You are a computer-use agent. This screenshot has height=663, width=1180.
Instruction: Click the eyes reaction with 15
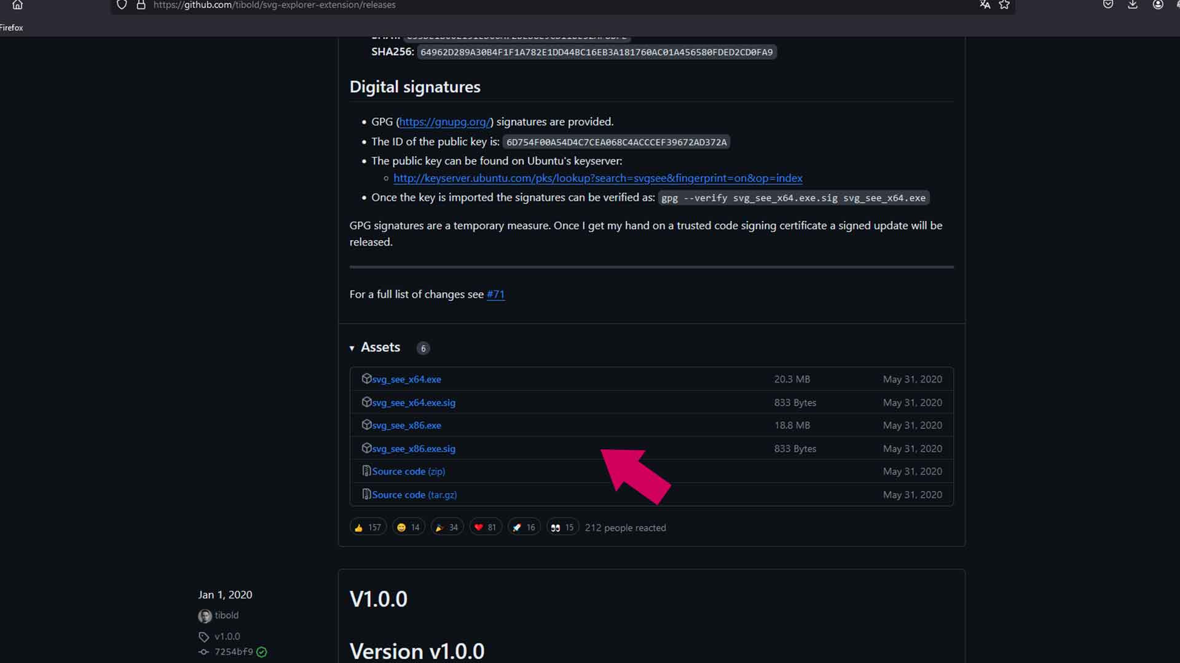tap(562, 527)
